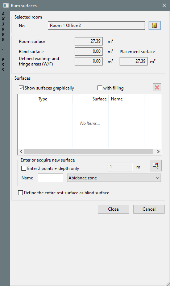Close dialog with title bar X
Screen dimensions: 170x286
(x=164, y=6)
